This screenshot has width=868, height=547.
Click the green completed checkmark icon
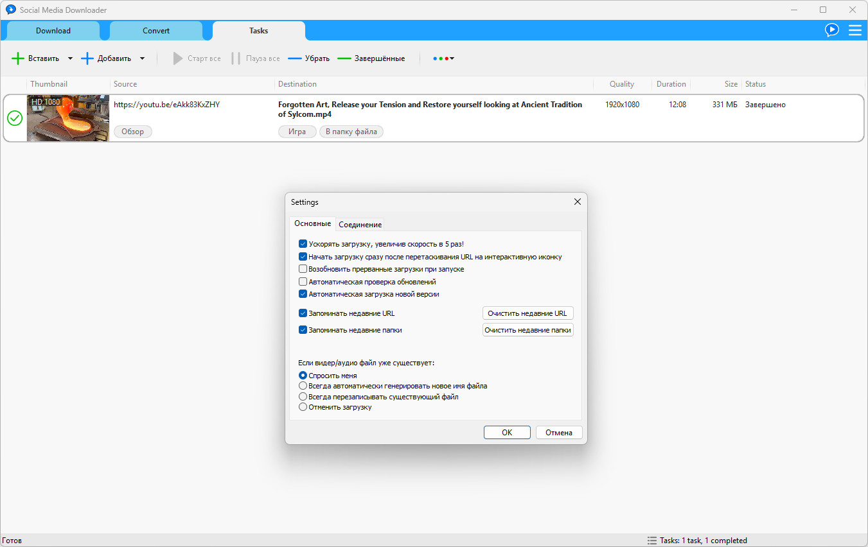point(14,118)
